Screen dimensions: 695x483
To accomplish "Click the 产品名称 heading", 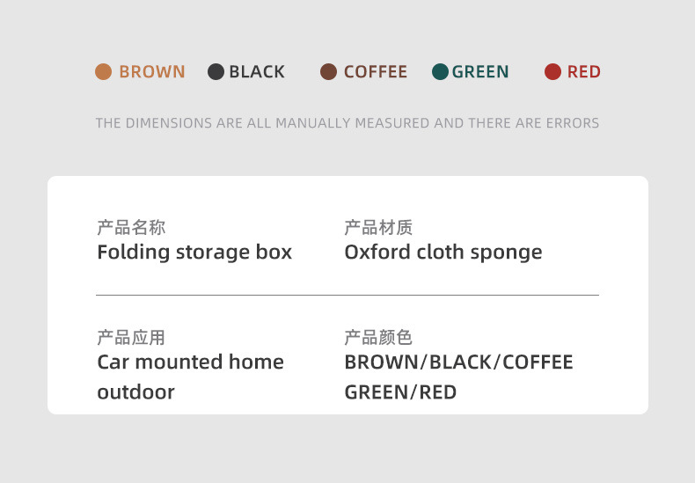I will tap(131, 229).
